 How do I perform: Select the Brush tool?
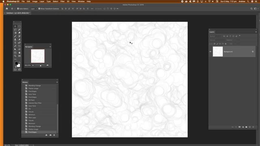[x=15, y=36]
